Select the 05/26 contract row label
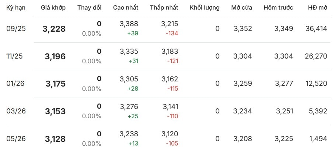The height and width of the screenshot is (151, 335). (x=16, y=139)
